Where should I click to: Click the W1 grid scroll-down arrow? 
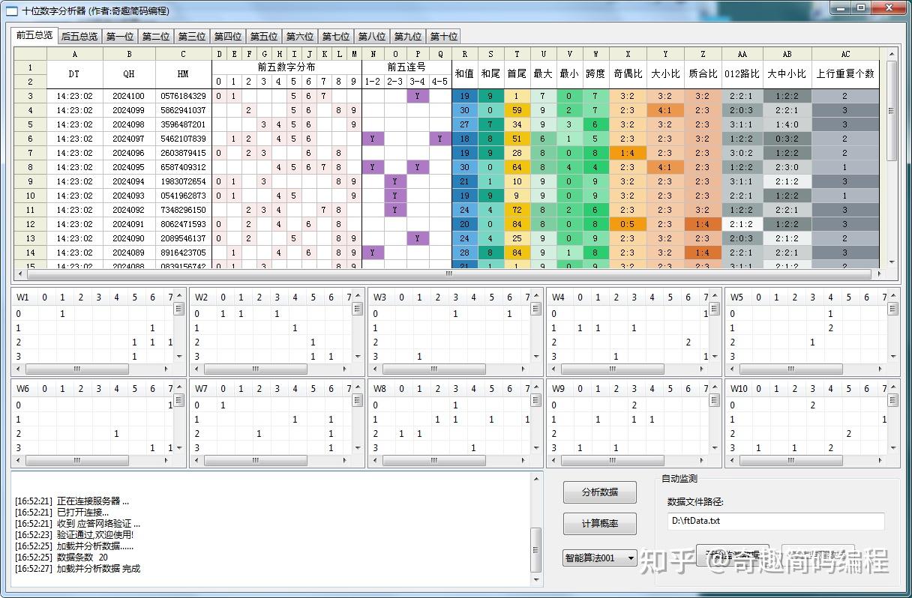click(x=178, y=357)
